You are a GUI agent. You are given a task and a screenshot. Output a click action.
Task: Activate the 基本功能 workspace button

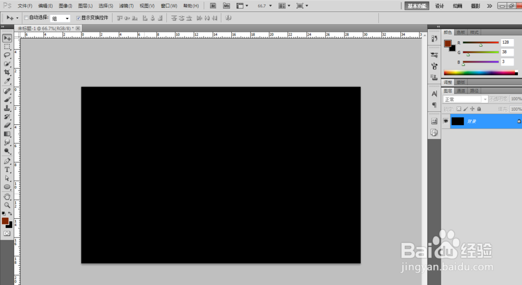pos(417,6)
